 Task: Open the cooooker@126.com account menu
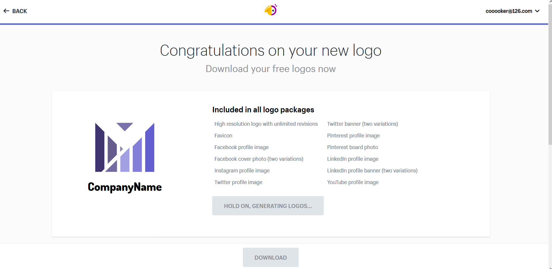tap(509, 11)
